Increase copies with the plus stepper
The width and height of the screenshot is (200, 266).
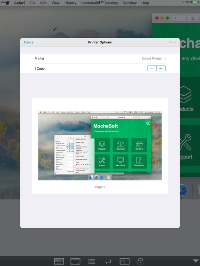coord(161,68)
